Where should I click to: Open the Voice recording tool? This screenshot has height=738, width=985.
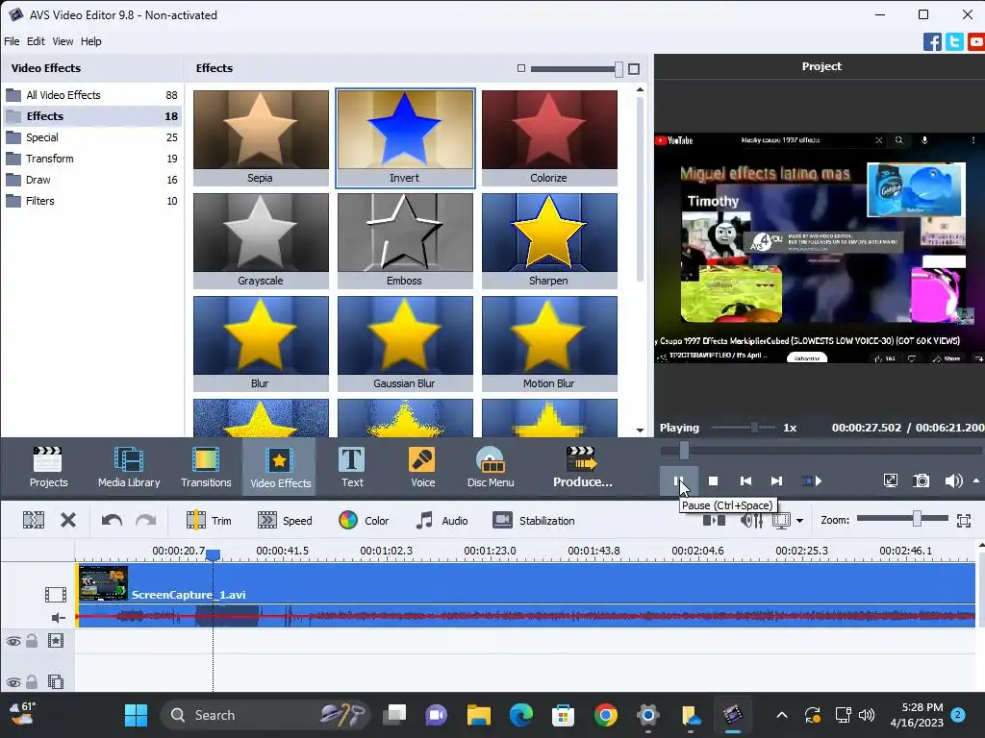[422, 467]
